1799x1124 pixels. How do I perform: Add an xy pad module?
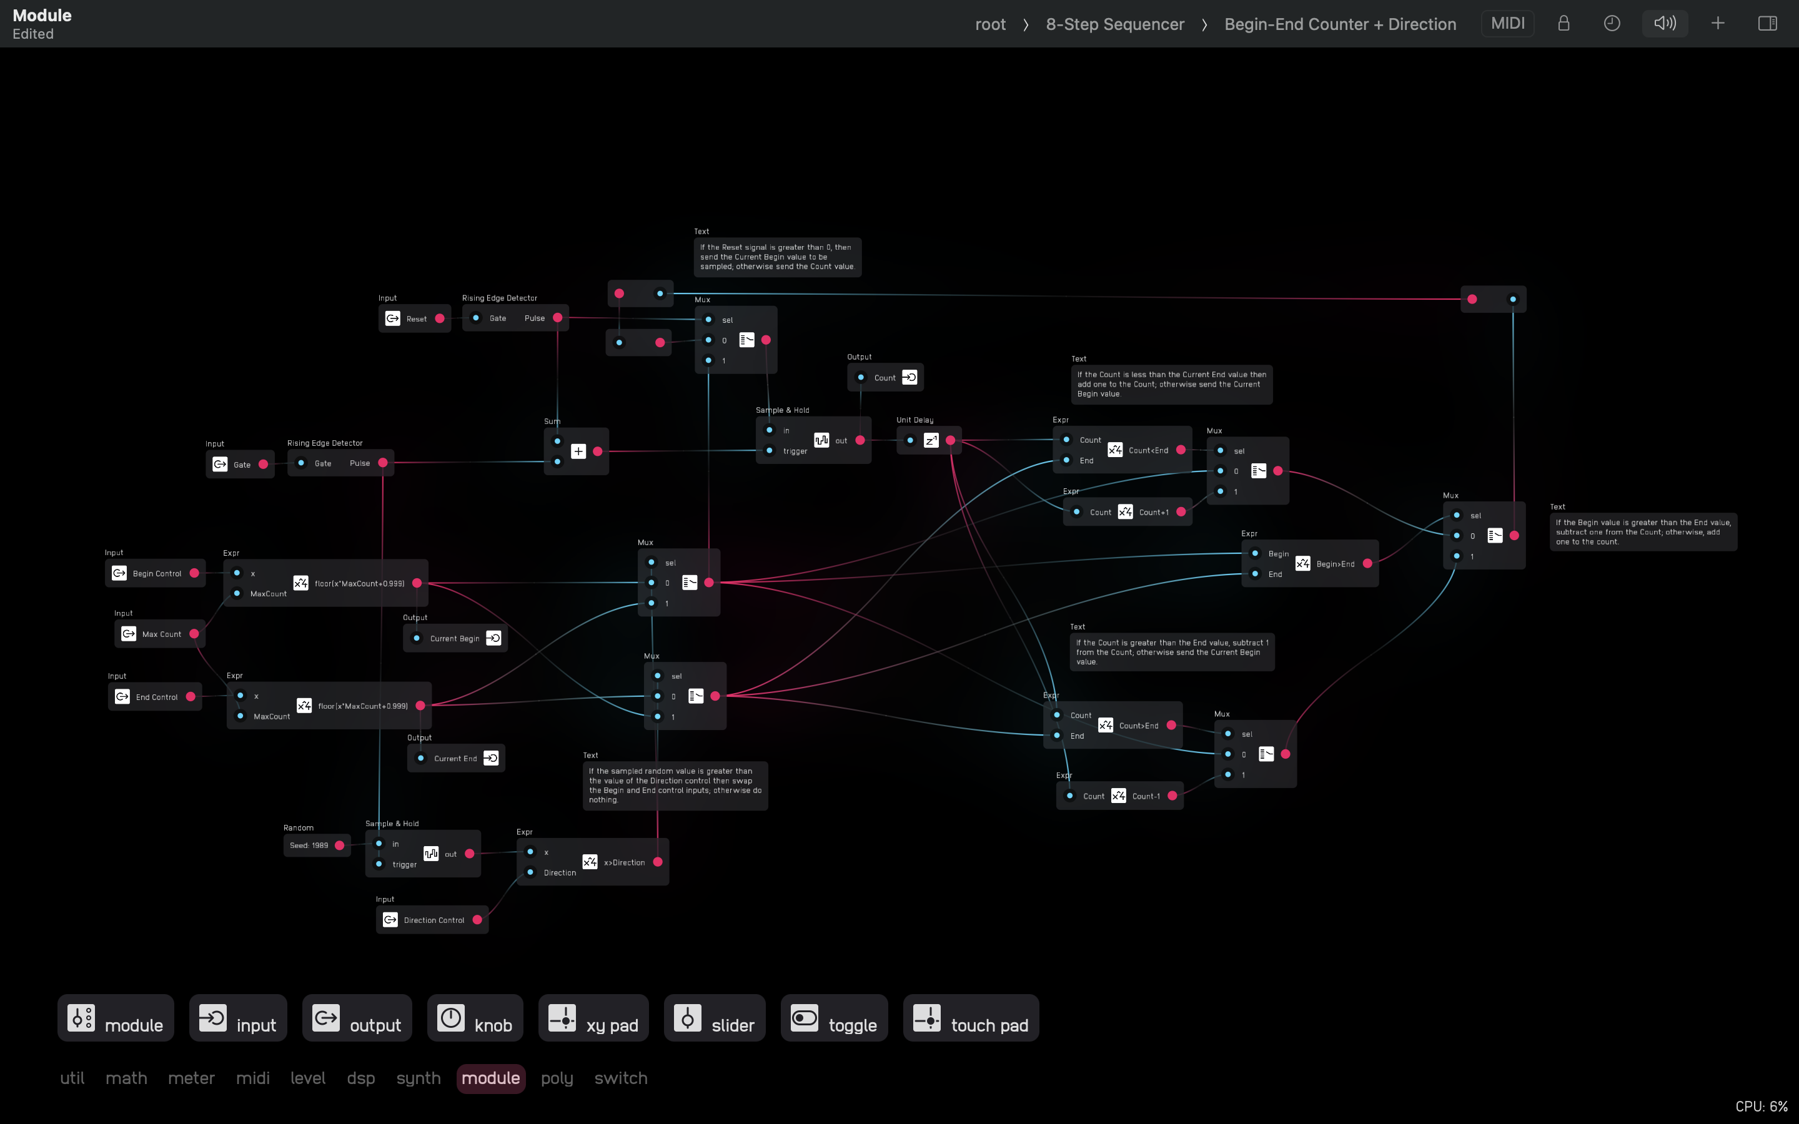[x=593, y=1018]
